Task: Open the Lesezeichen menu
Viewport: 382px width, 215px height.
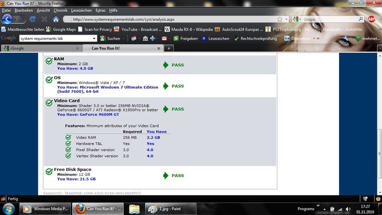Action: click(x=81, y=11)
